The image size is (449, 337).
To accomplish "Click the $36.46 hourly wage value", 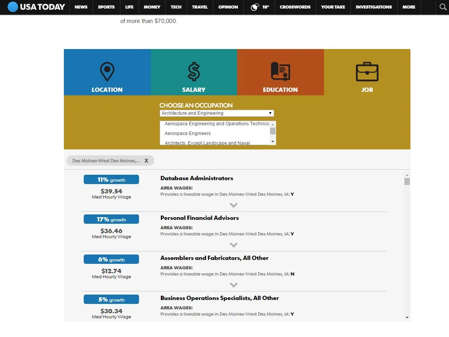I will [x=111, y=231].
